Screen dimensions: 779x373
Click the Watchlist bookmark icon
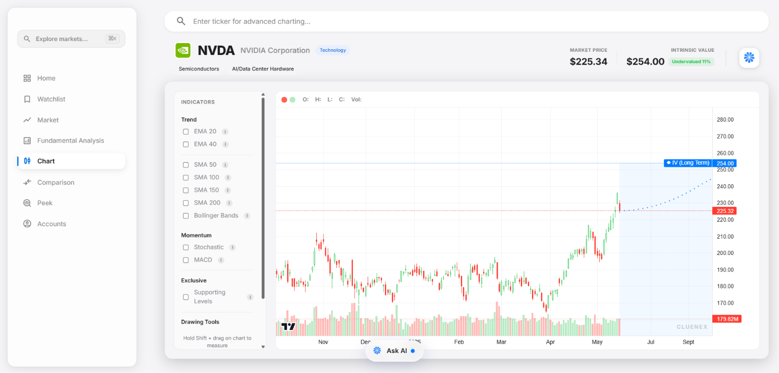point(27,99)
